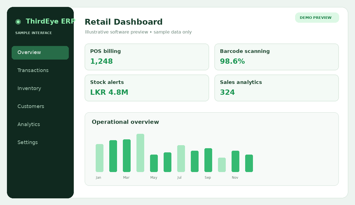Click the Nov axis label
Image resolution: width=355 pixels, height=205 pixels.
(x=235, y=178)
